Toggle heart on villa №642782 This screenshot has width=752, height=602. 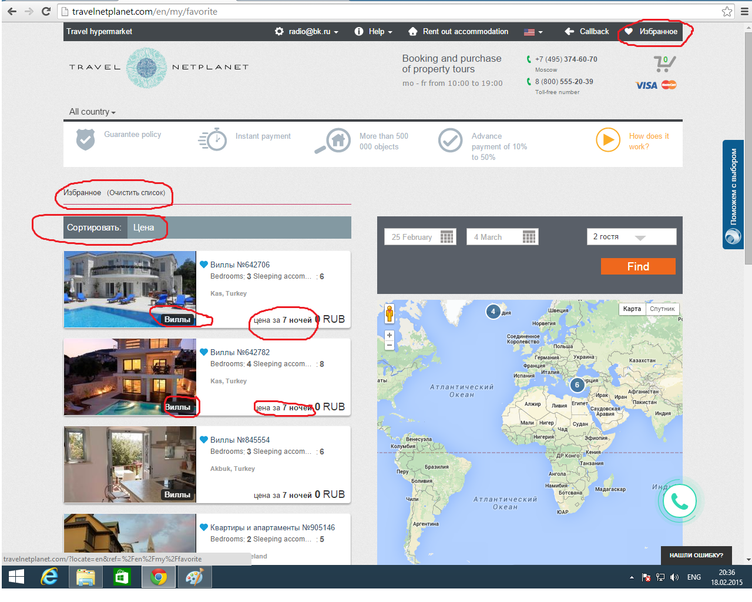coord(204,352)
